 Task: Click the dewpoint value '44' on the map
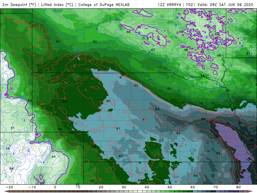[x=208, y=16]
